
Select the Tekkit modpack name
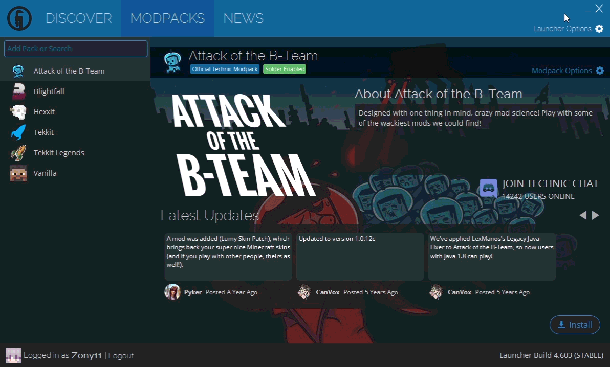point(43,132)
